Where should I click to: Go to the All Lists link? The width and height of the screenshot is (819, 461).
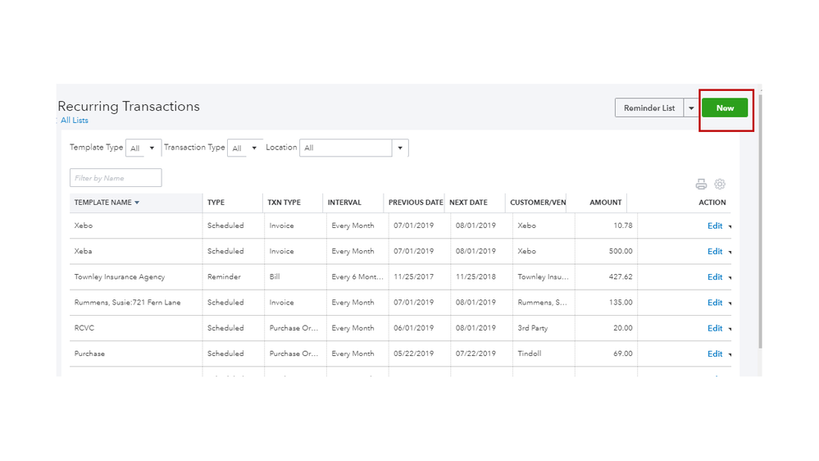(75, 121)
